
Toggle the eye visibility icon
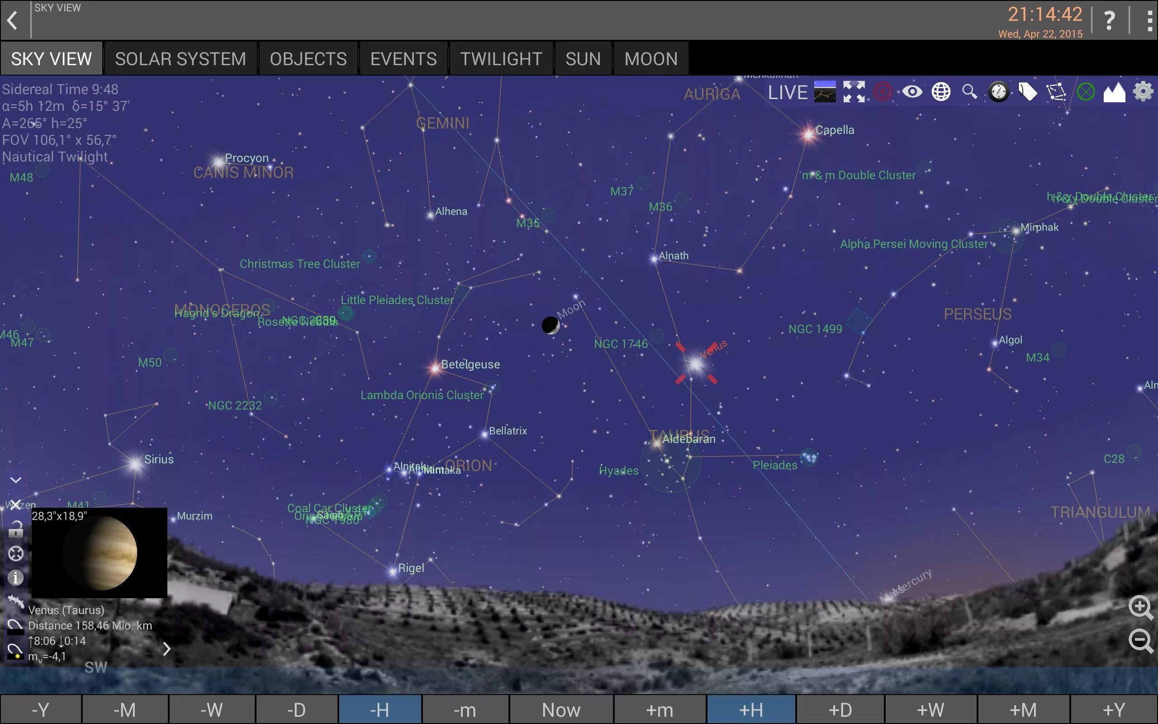point(912,91)
